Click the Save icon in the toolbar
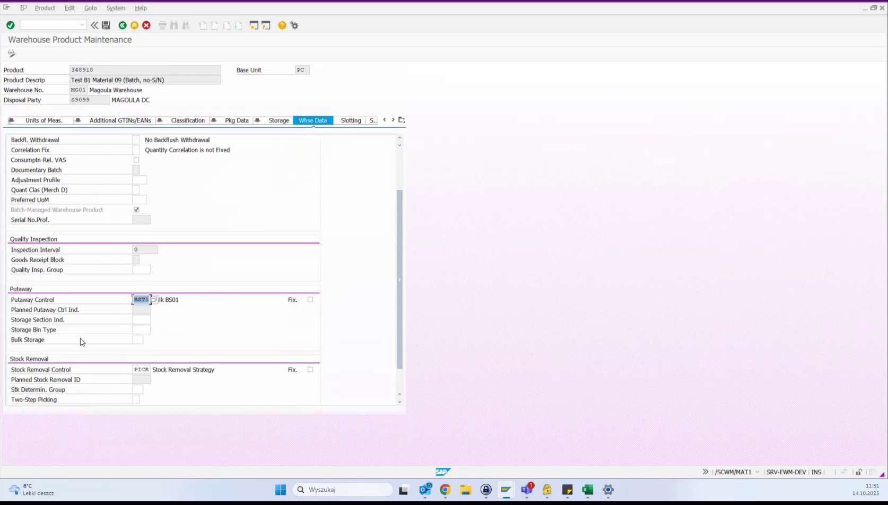 pos(106,25)
